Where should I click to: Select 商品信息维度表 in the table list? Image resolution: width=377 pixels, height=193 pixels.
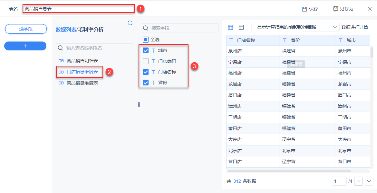click(x=82, y=83)
